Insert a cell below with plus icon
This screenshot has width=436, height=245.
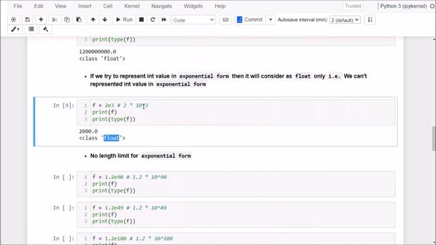[x=41, y=20]
